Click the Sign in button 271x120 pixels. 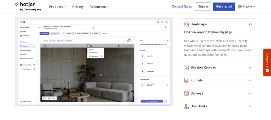[x=203, y=7]
